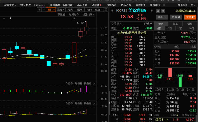This screenshot has width=198, height=122.
Task: Click 改参数 in second indicator panel
Action: click(x=69, y=103)
